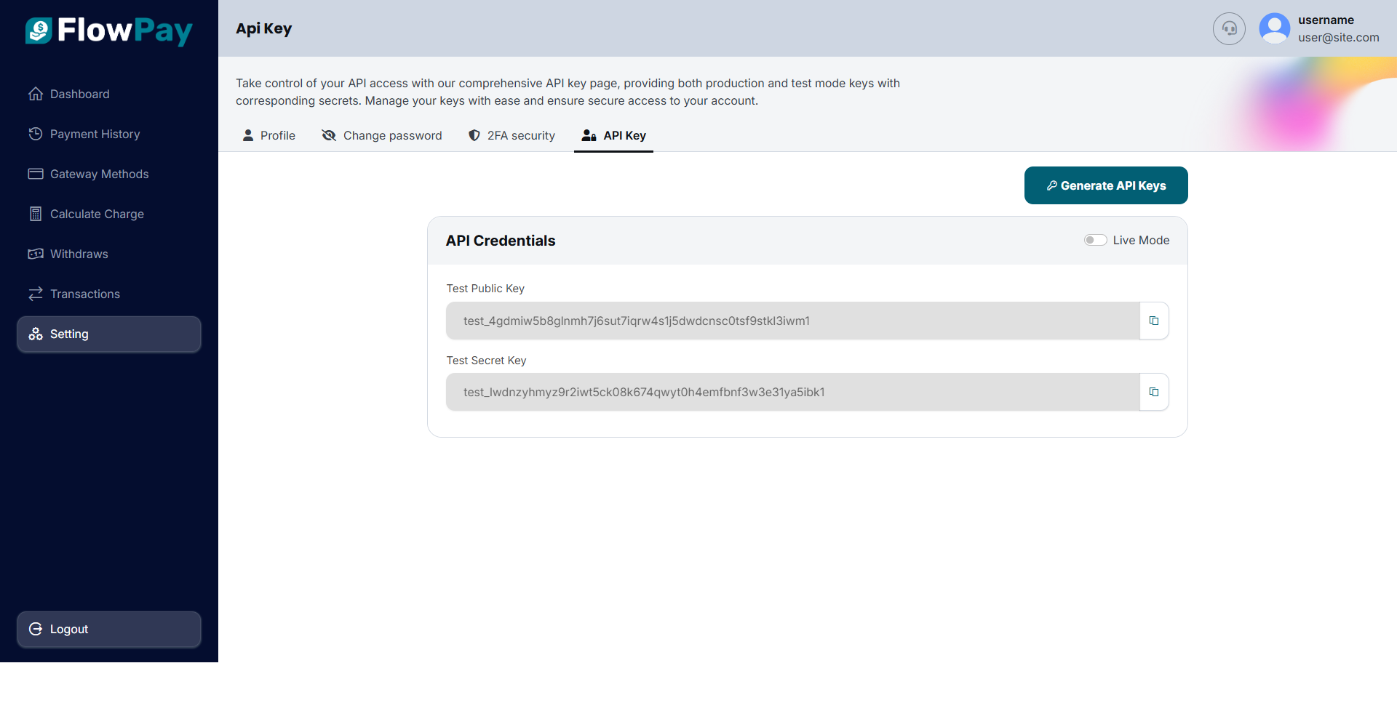This screenshot has height=719, width=1397.
Task: Select the 2FA security tab
Action: [x=512, y=136]
